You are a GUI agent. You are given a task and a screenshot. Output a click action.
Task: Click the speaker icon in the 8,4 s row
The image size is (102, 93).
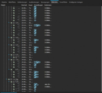coord(40,25)
